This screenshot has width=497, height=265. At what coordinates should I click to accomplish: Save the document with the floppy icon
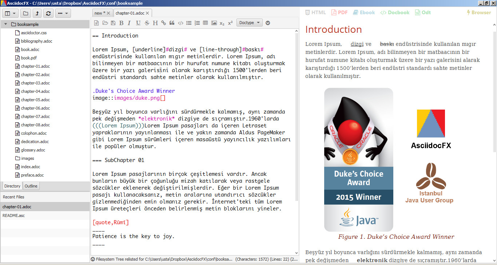point(113,23)
